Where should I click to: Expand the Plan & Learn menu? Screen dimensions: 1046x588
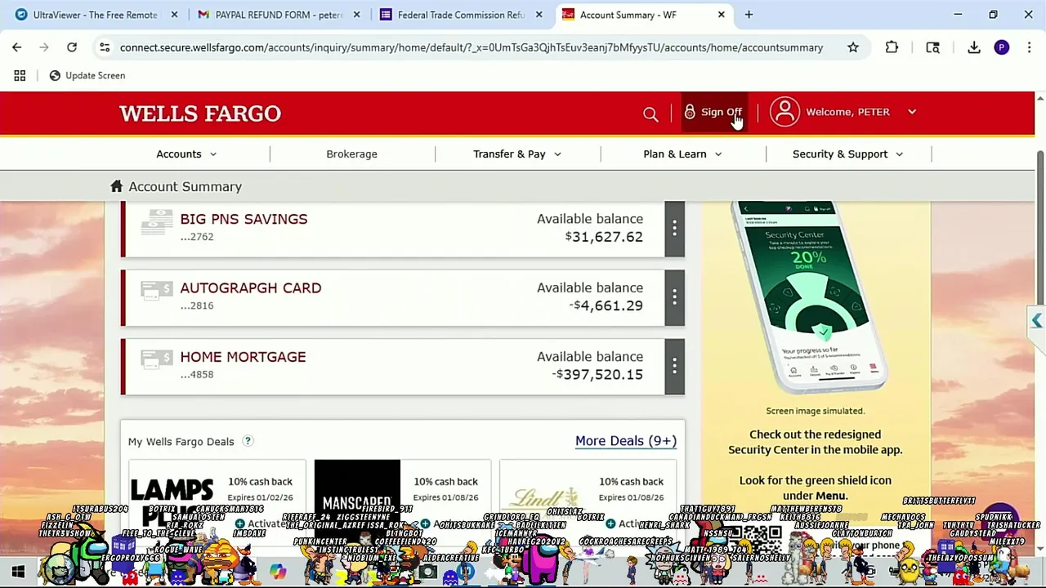(682, 154)
